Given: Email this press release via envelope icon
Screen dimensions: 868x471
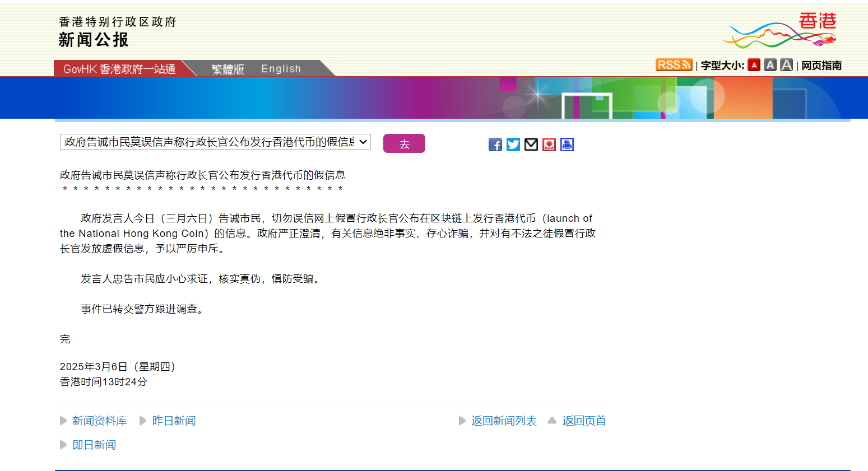Looking at the screenshot, I should click(x=531, y=144).
